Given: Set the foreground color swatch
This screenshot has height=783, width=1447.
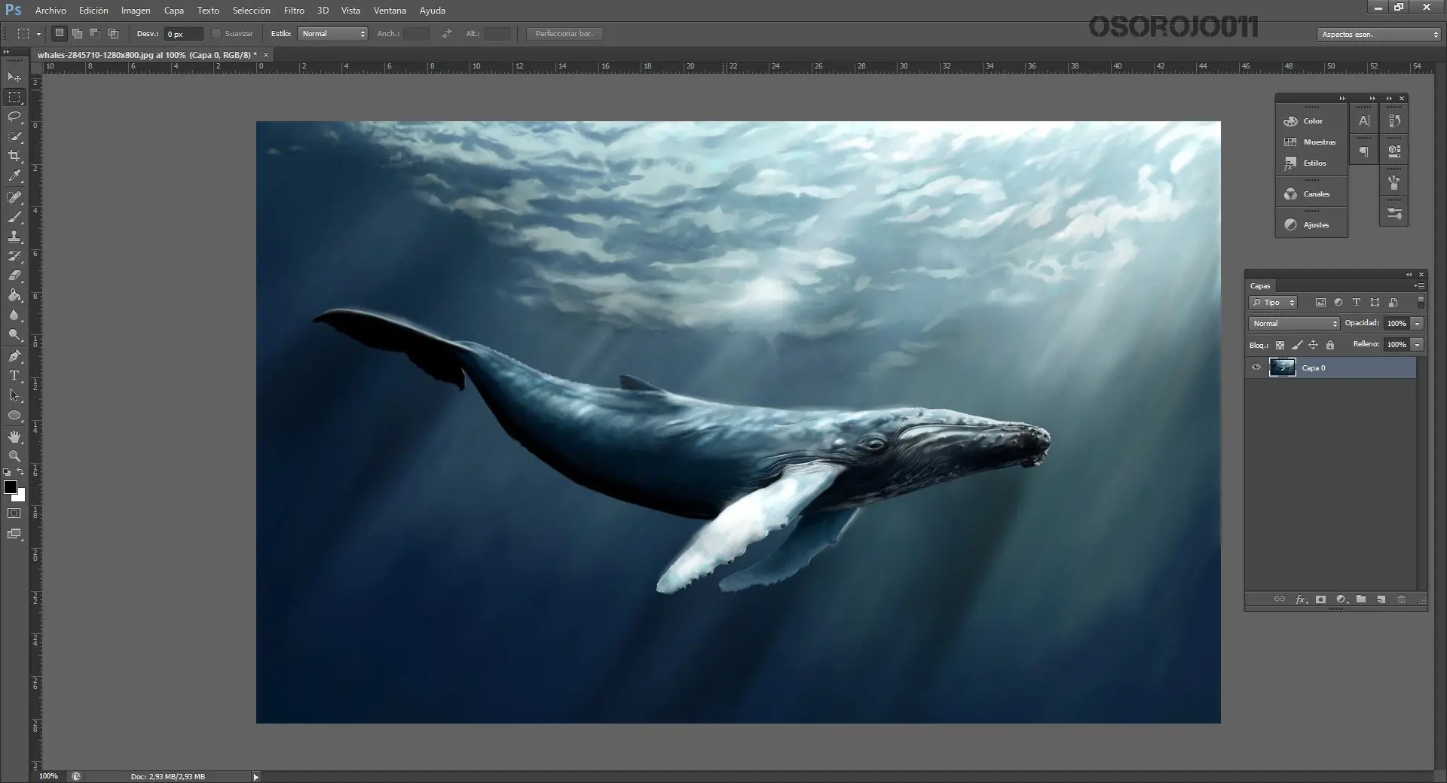Looking at the screenshot, I should [x=11, y=487].
